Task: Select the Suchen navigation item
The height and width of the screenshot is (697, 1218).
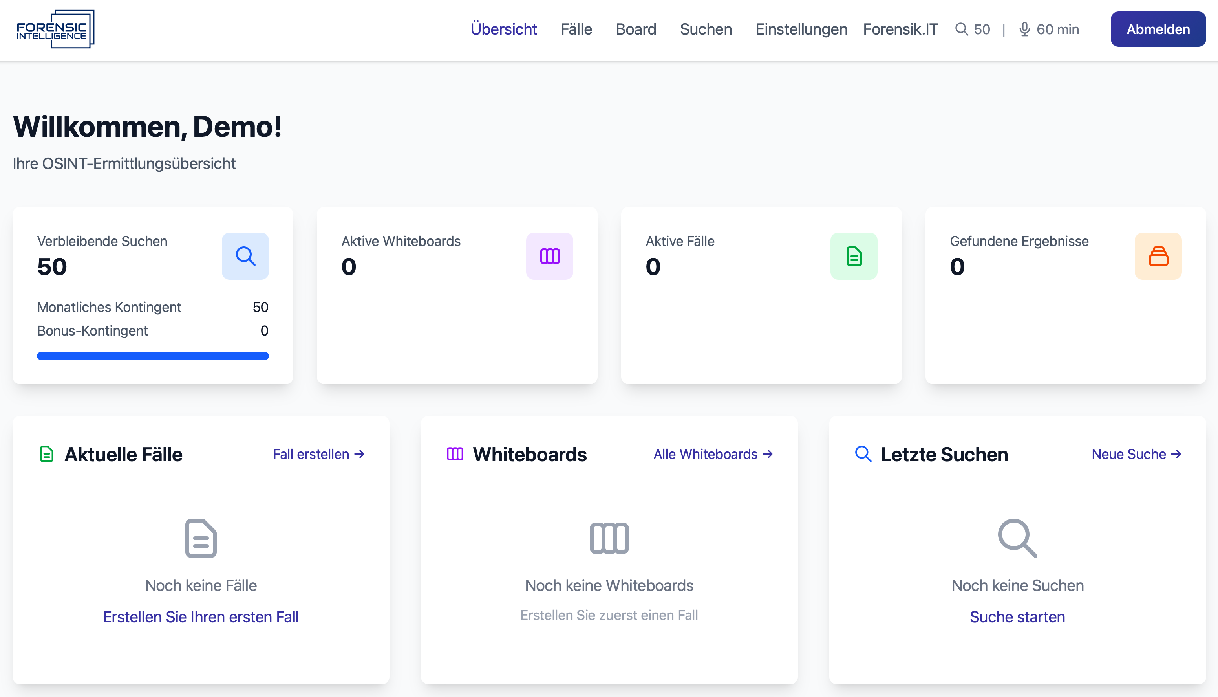Action: pos(706,29)
